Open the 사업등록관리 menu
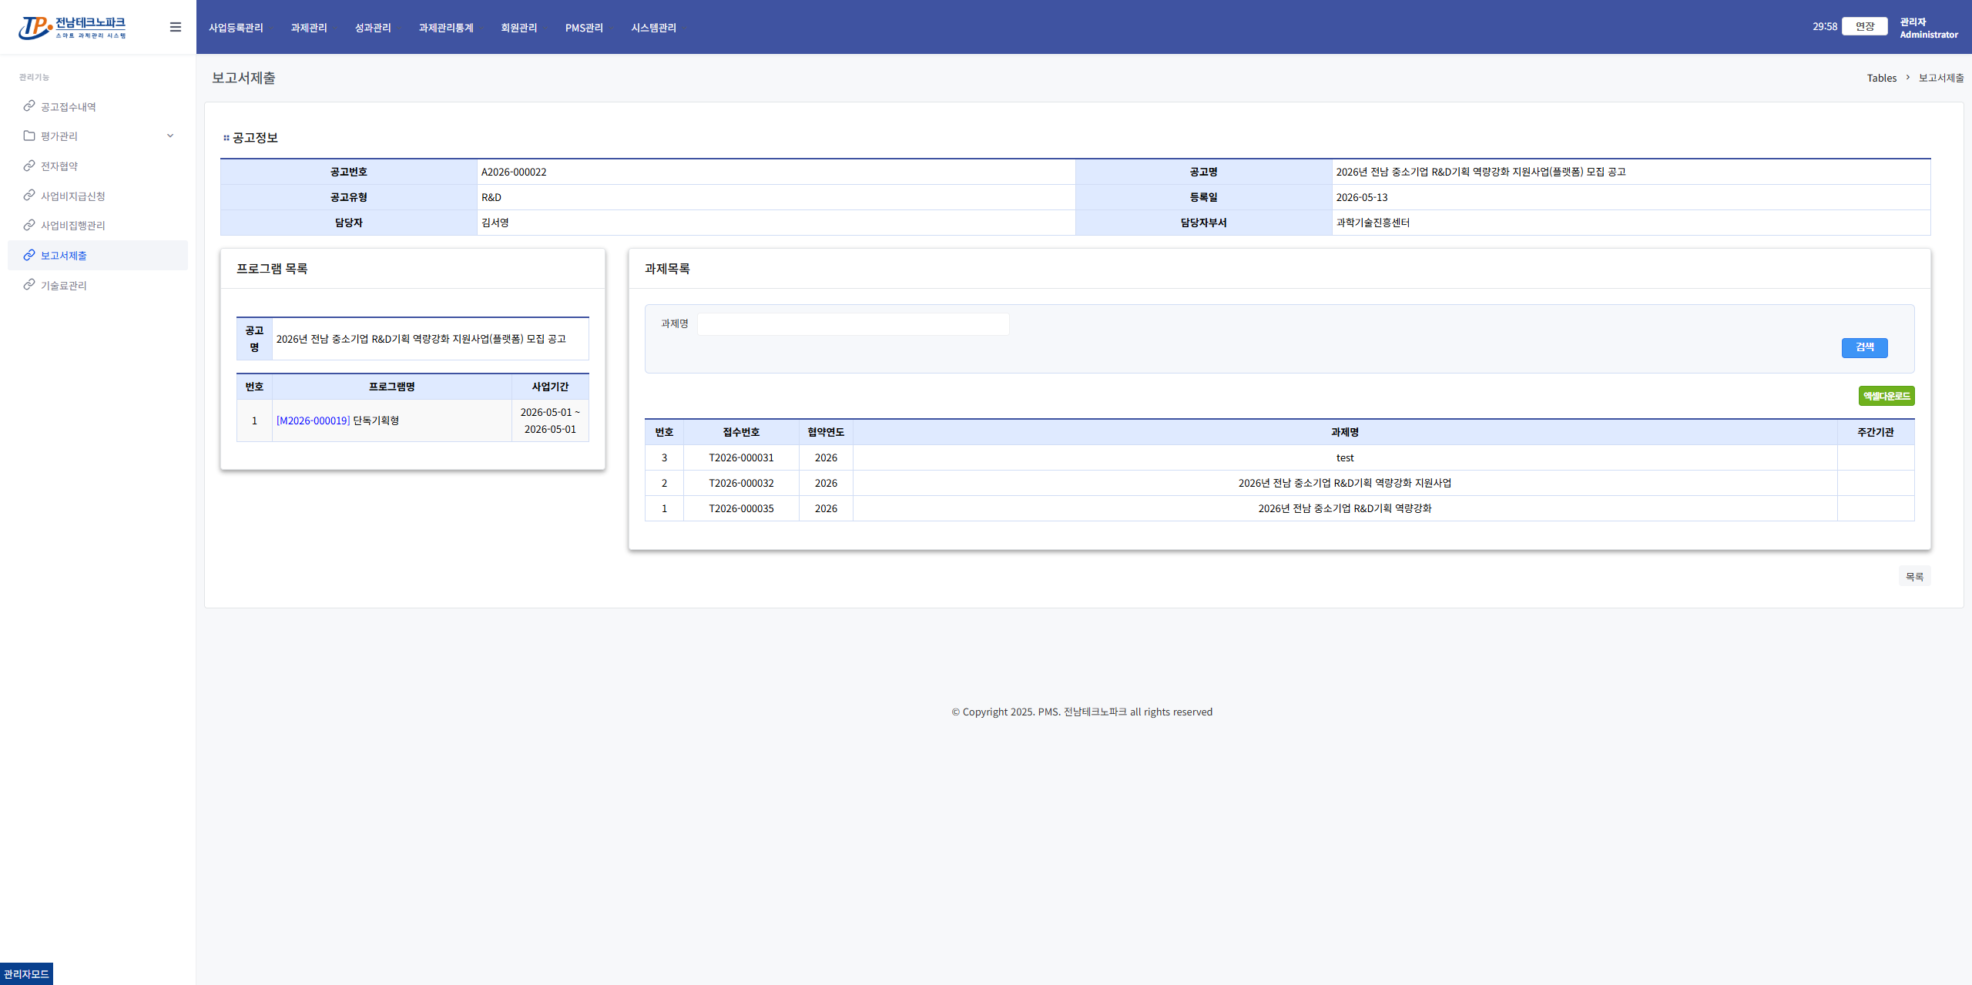The width and height of the screenshot is (1972, 985). (236, 28)
